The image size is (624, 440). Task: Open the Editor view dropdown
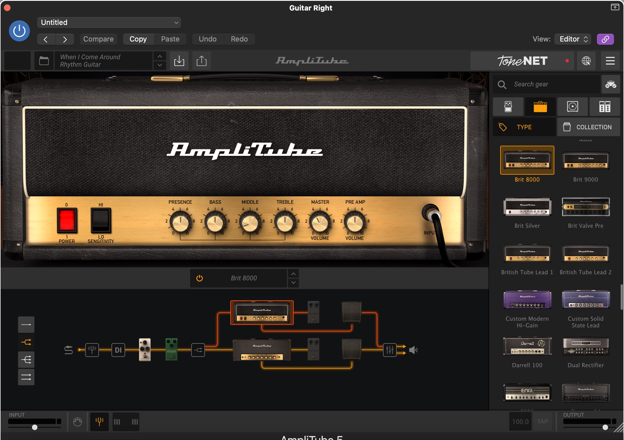pyautogui.click(x=573, y=39)
